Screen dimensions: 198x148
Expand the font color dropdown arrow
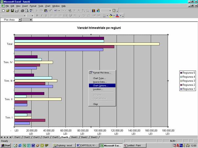[x=121, y=15]
